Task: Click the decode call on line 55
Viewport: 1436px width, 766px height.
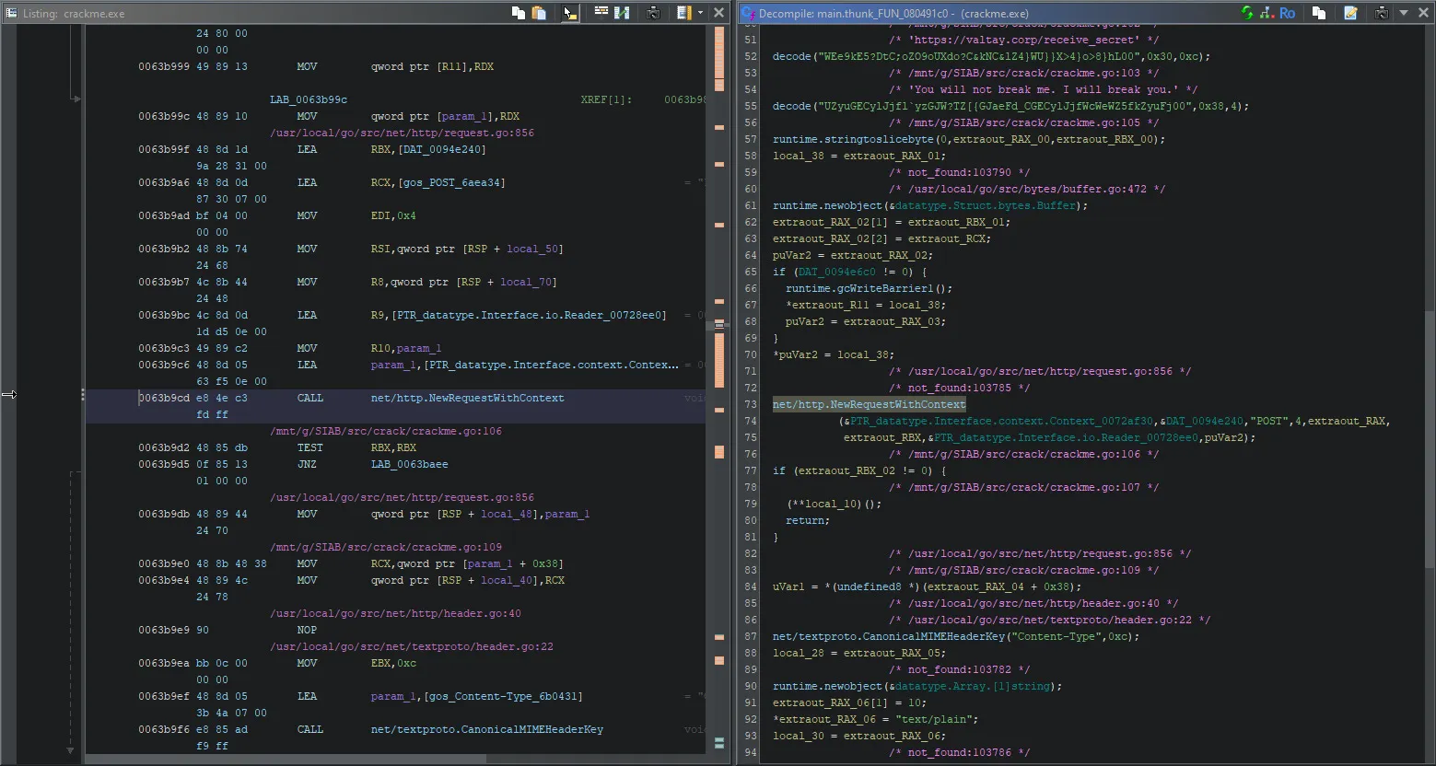Action: (x=791, y=106)
